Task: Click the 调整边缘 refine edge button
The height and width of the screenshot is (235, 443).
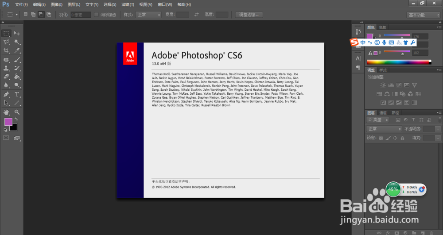Action: coord(249,15)
